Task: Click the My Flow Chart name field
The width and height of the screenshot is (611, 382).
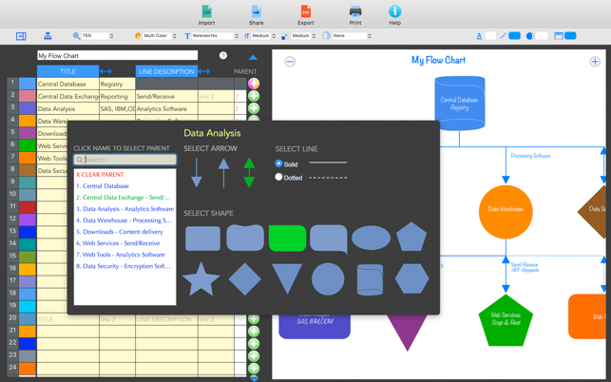Action: (x=117, y=55)
